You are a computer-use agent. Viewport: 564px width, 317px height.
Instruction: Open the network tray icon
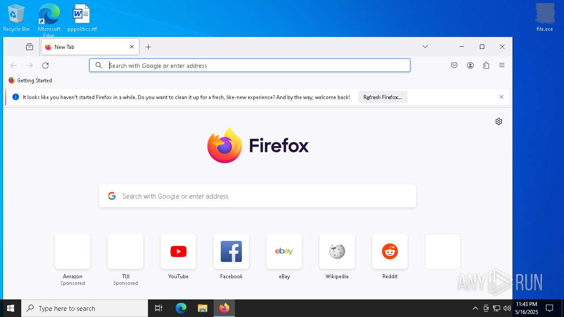point(497,308)
